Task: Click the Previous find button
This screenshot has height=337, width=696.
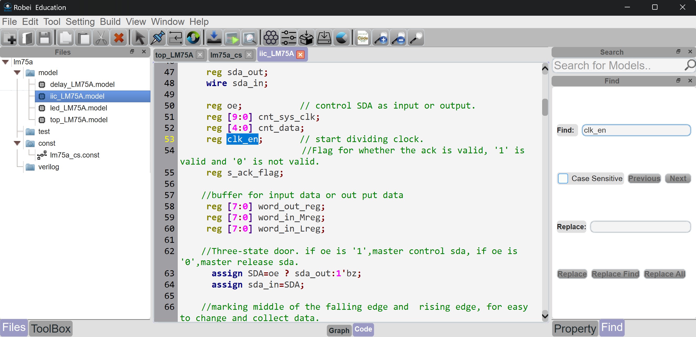Action: click(644, 178)
